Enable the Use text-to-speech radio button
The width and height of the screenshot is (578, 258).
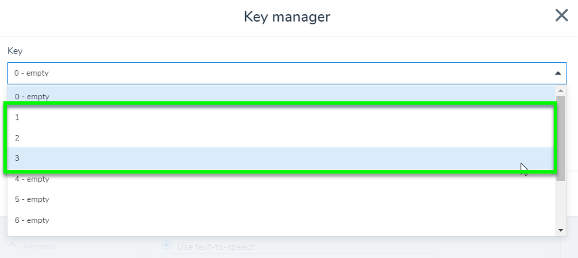pos(167,245)
